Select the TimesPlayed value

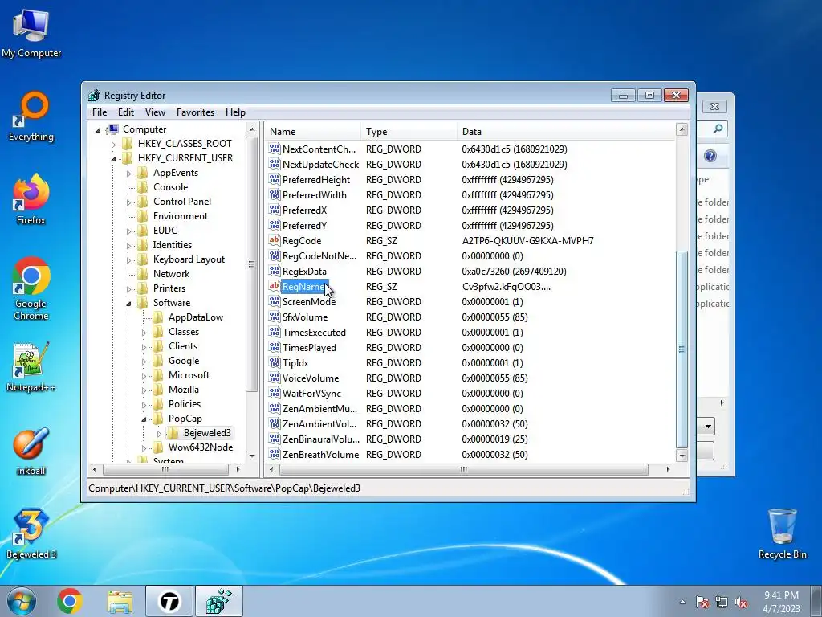pos(309,347)
